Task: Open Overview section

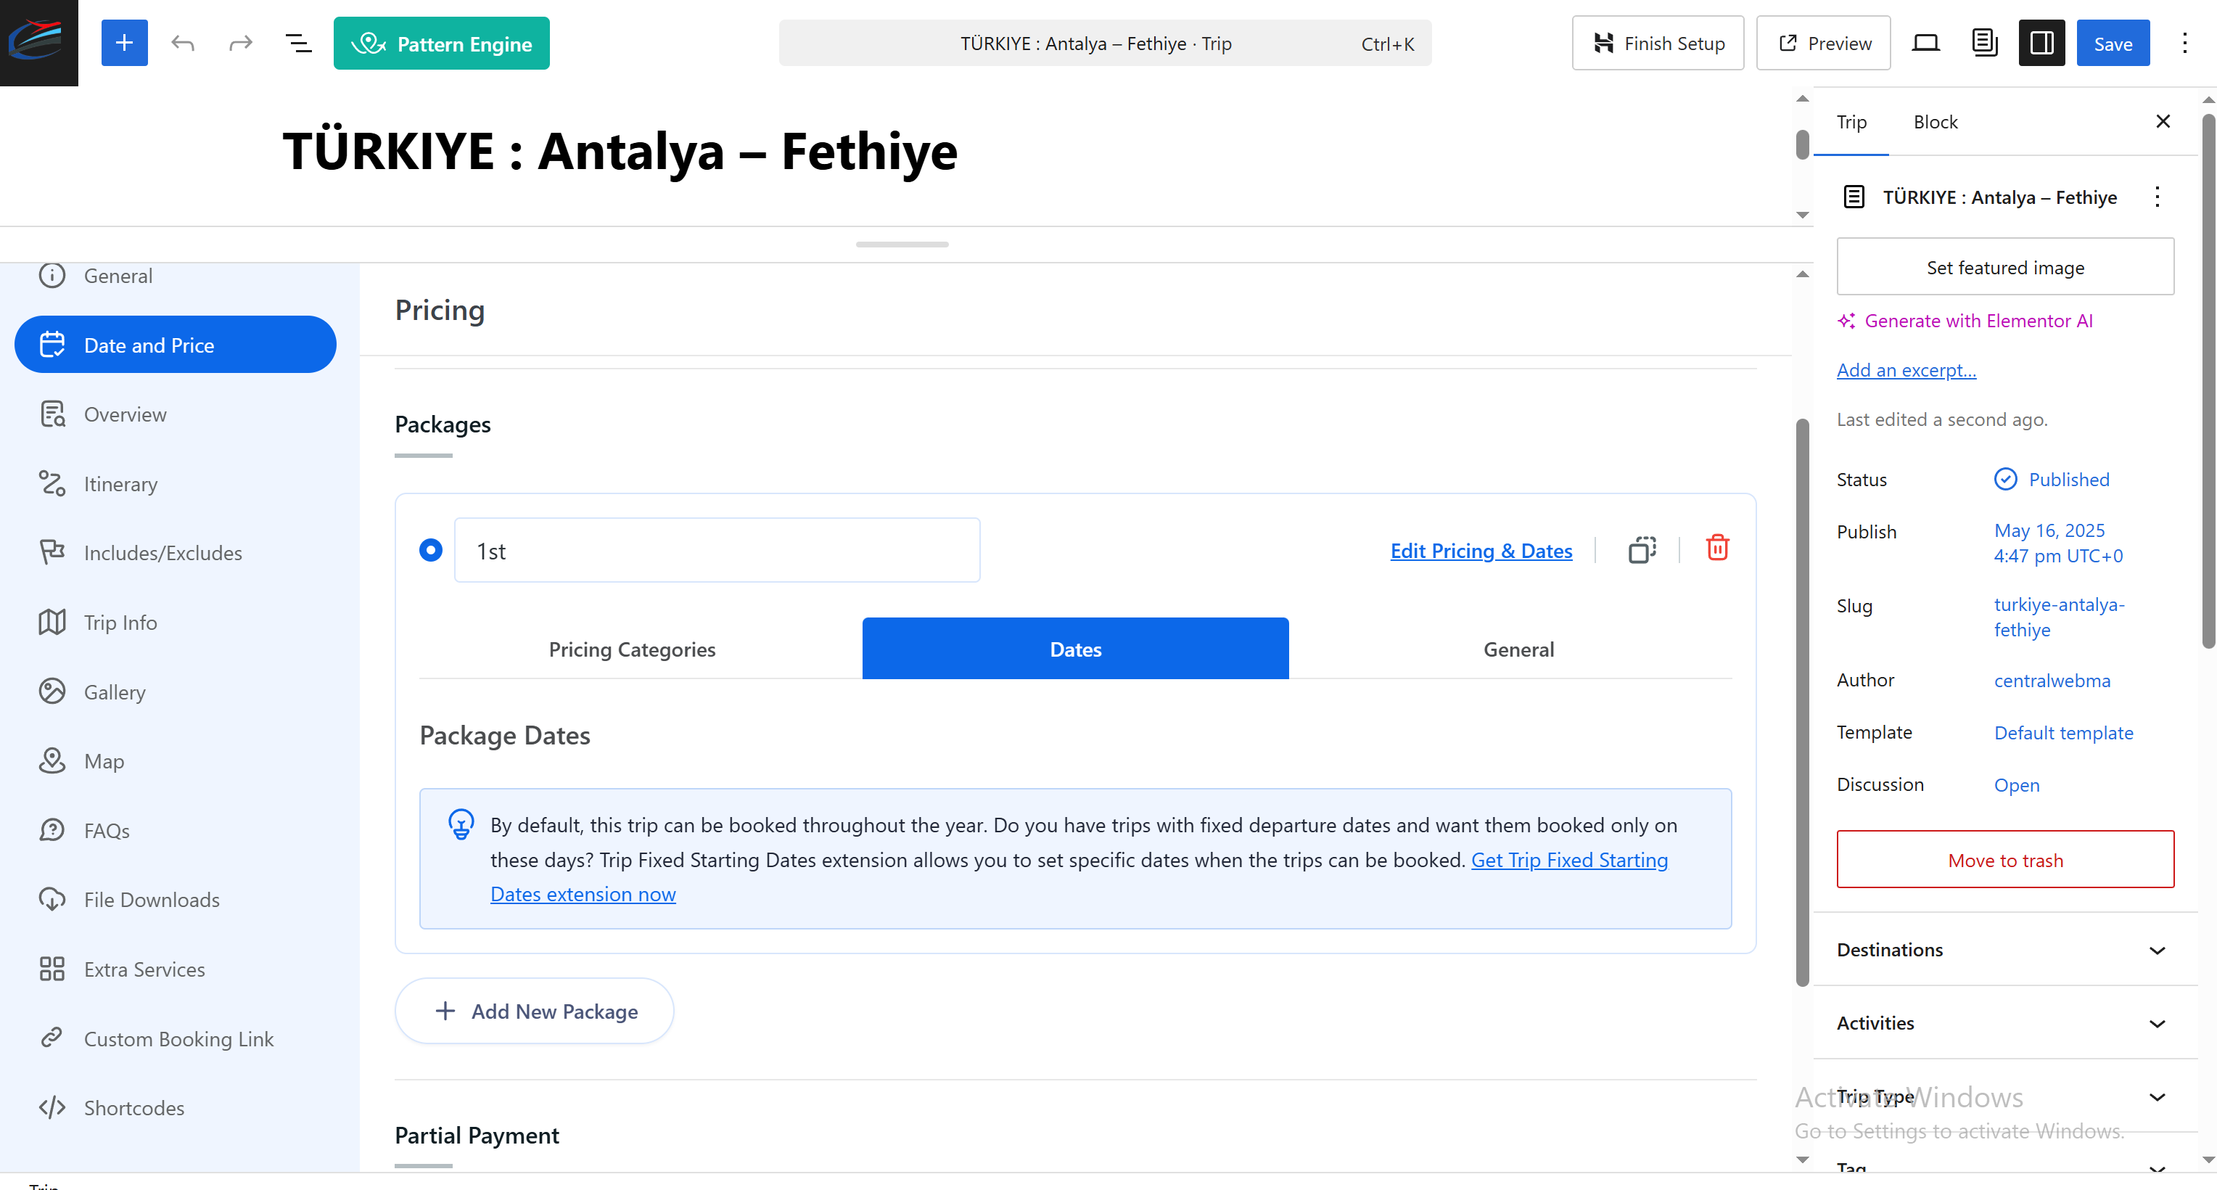Action: 176,414
